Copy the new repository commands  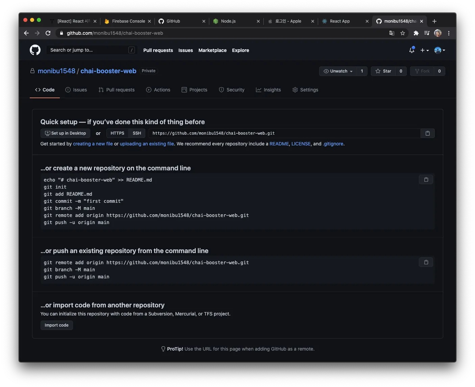coord(426,179)
